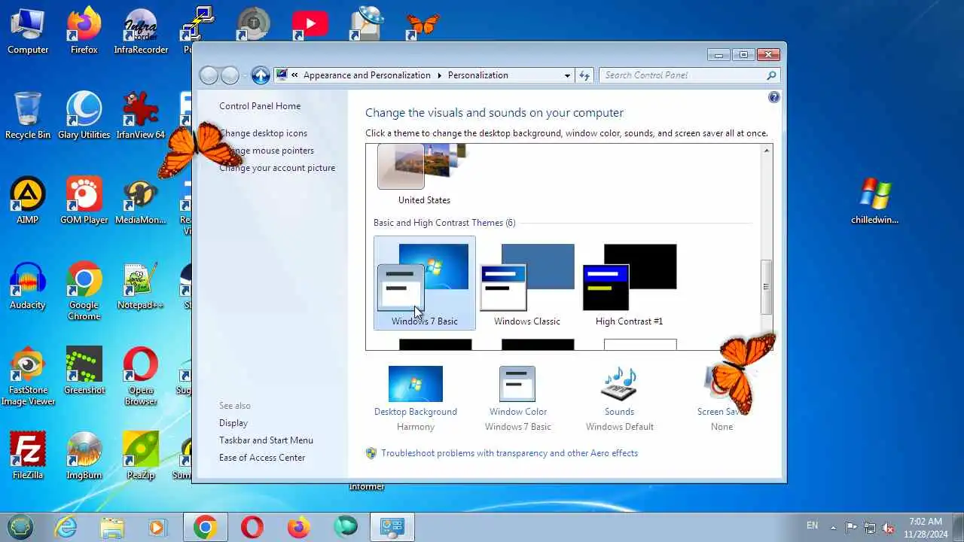Select the Opera Browser desktop shortcut
964x542 pixels.
pos(141,377)
